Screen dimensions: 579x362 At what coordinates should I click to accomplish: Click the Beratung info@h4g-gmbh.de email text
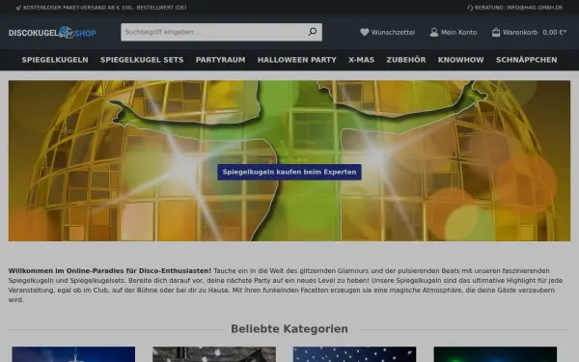tap(518, 8)
